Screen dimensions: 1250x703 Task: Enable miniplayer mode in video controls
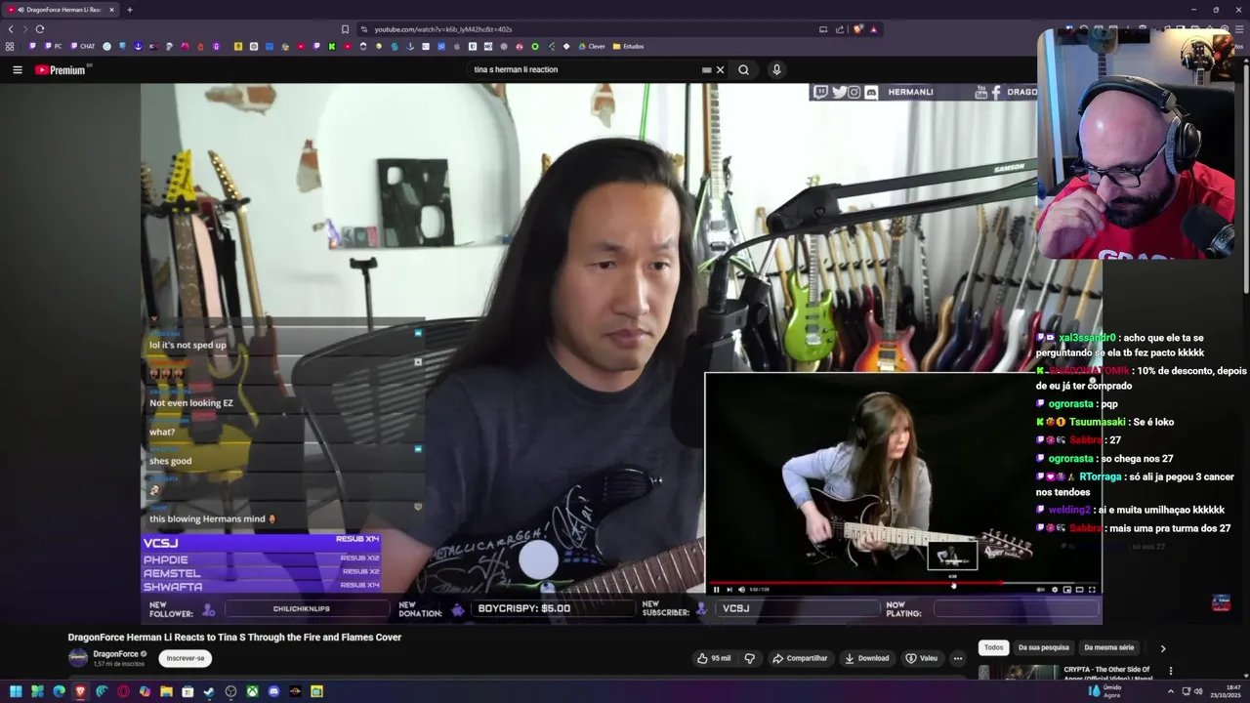[1066, 590]
